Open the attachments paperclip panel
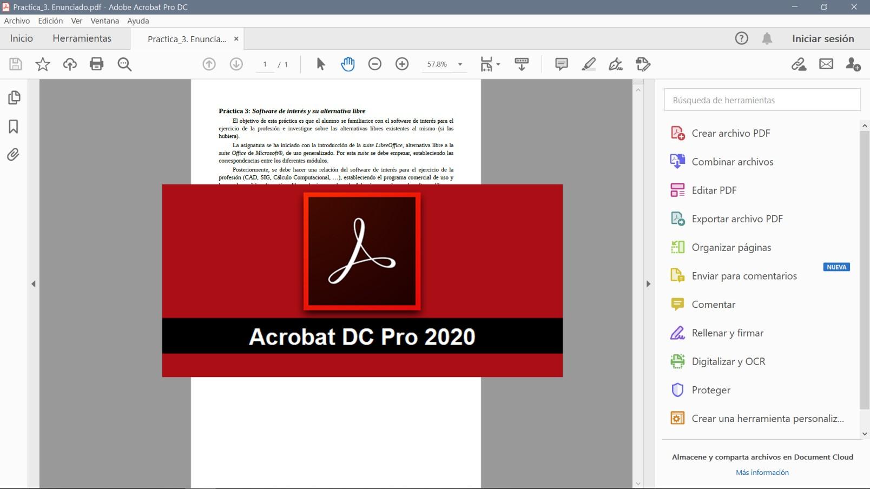870x489 pixels. (x=14, y=155)
